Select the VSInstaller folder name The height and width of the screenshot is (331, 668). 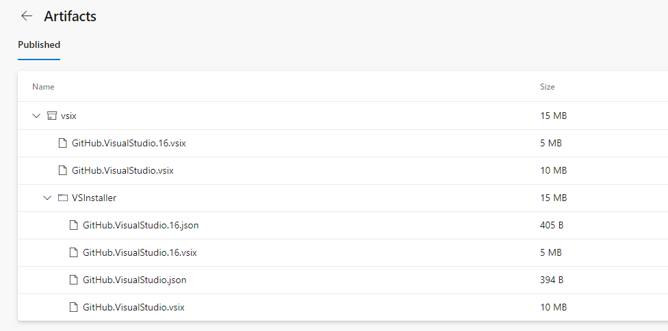[x=94, y=198]
